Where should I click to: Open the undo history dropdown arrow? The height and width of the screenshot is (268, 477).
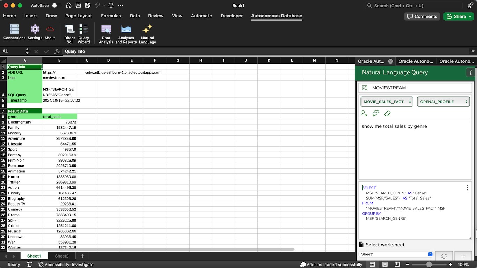104,6
